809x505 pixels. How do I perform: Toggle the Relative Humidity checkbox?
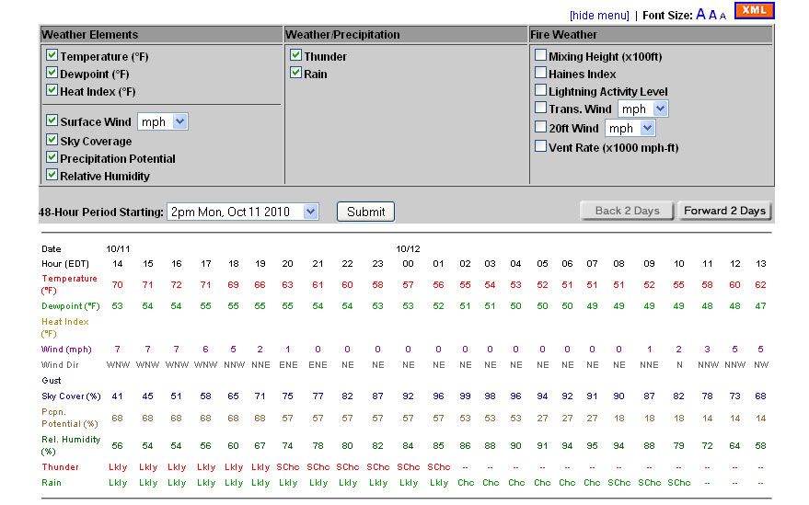[52, 176]
